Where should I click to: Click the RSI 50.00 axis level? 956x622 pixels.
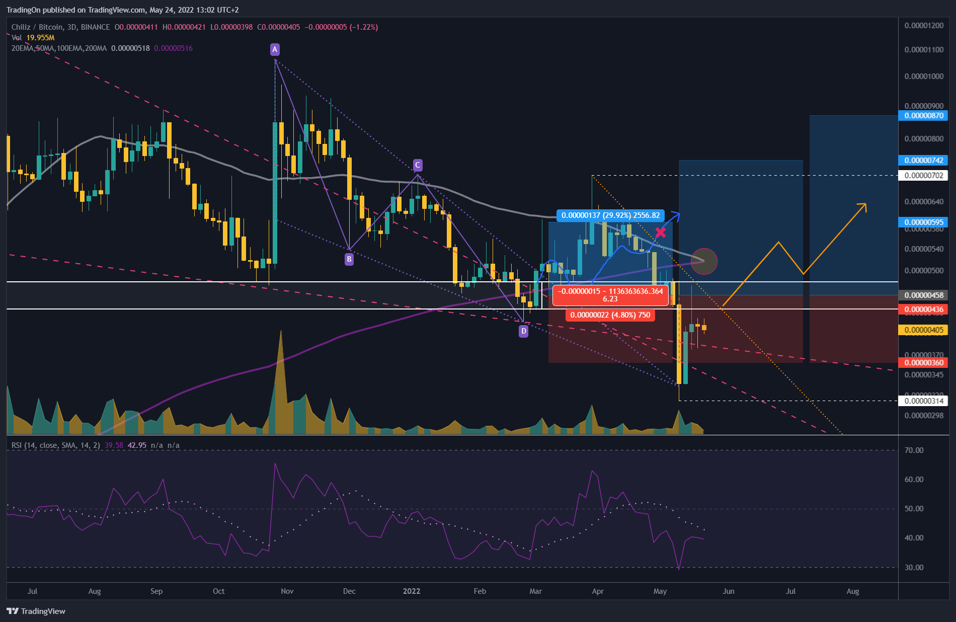914,509
